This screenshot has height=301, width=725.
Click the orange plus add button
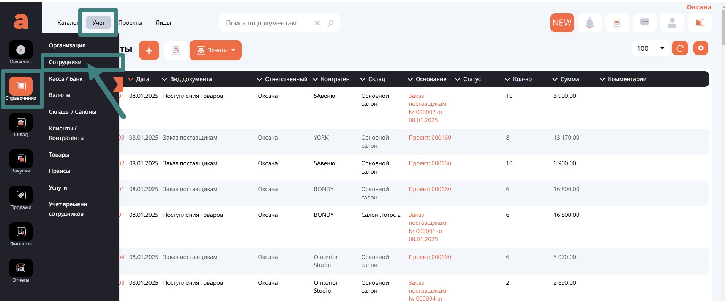149,50
